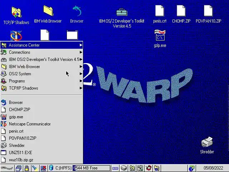229x172 pixels.
Task: Expand the Connections submenu arrow
Action: click(81, 52)
